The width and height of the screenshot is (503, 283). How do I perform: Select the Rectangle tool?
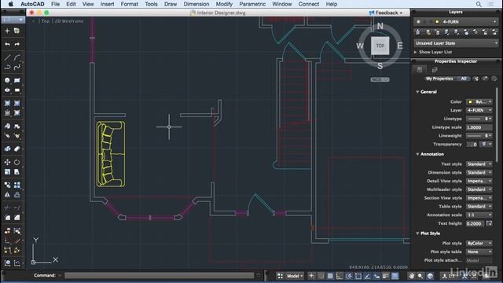(17, 80)
